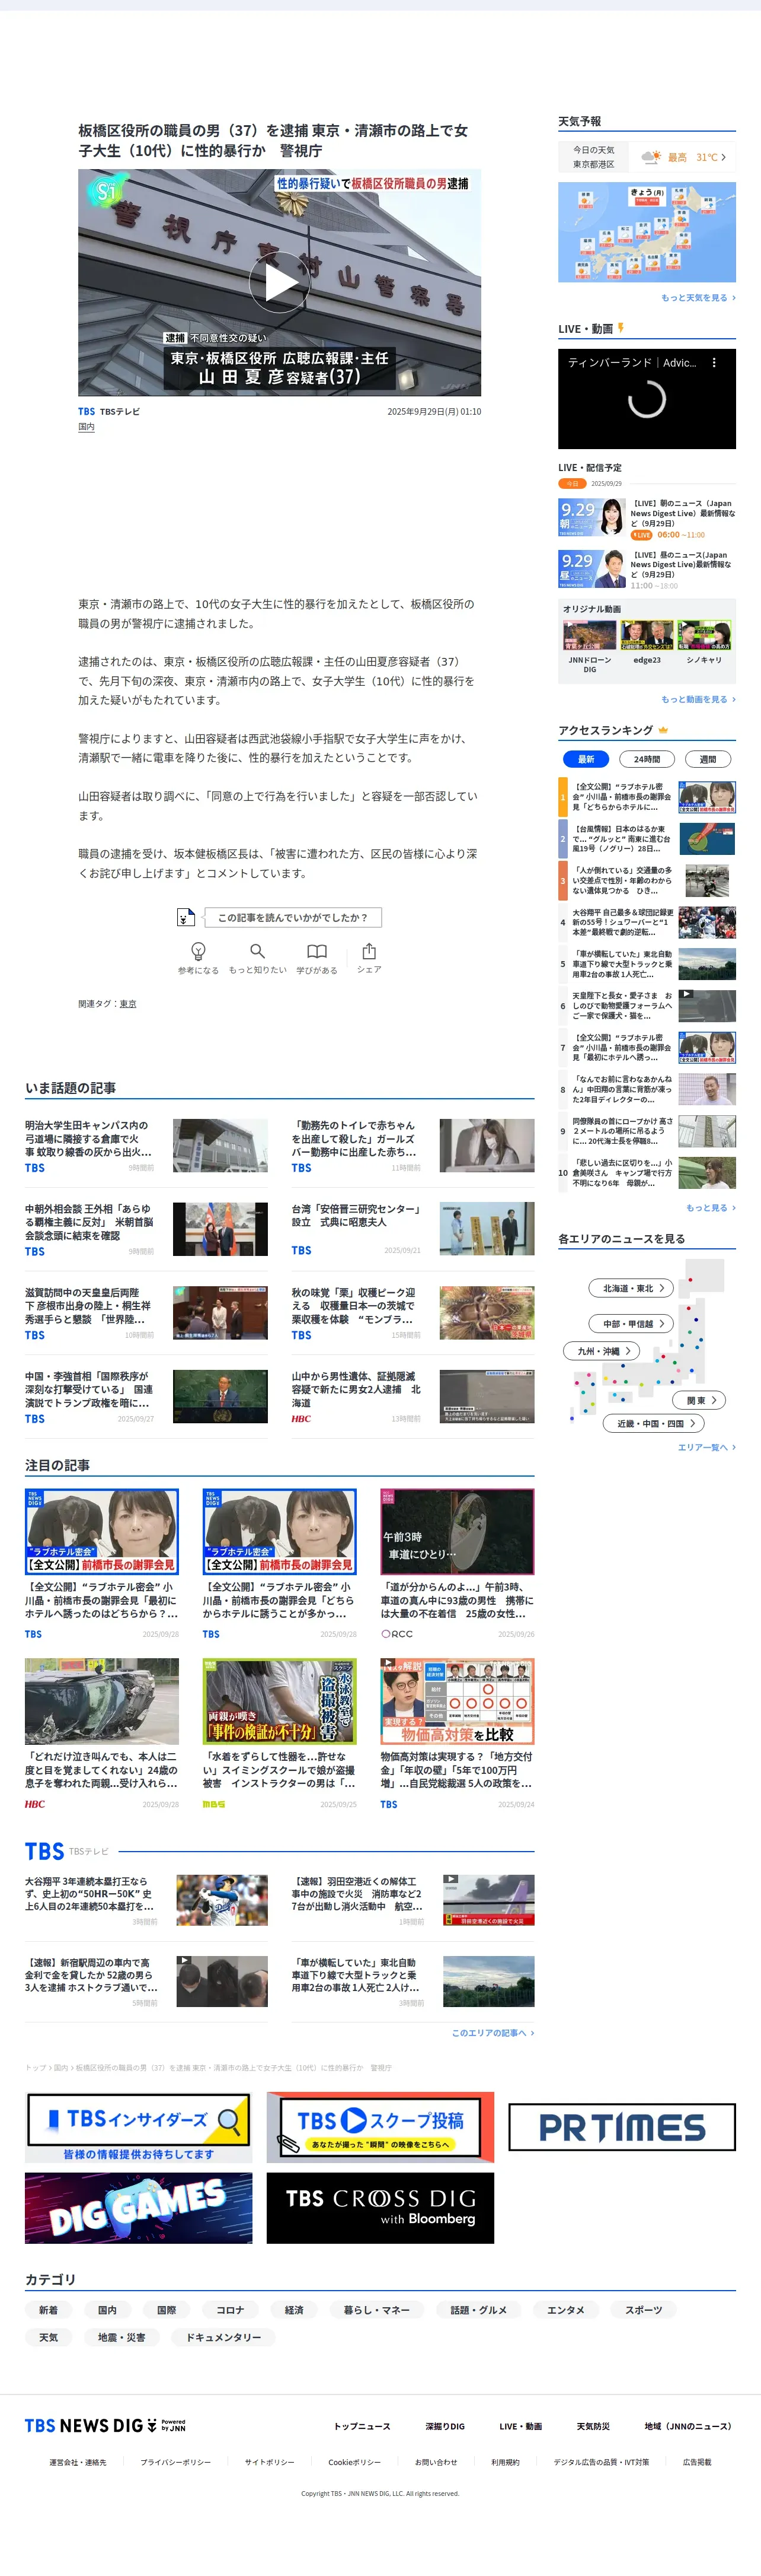761x2576 pixels.
Task: Expand the 北海道・東北 area news
Action: tap(632, 1288)
